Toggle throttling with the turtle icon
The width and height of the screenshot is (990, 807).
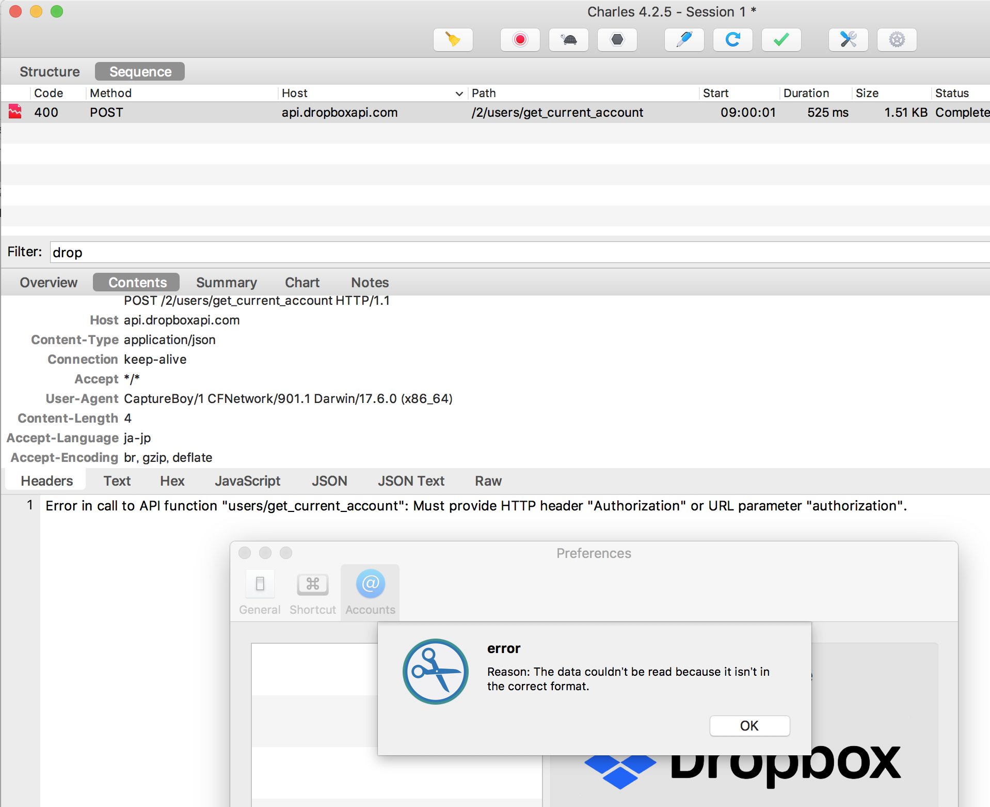(x=568, y=40)
